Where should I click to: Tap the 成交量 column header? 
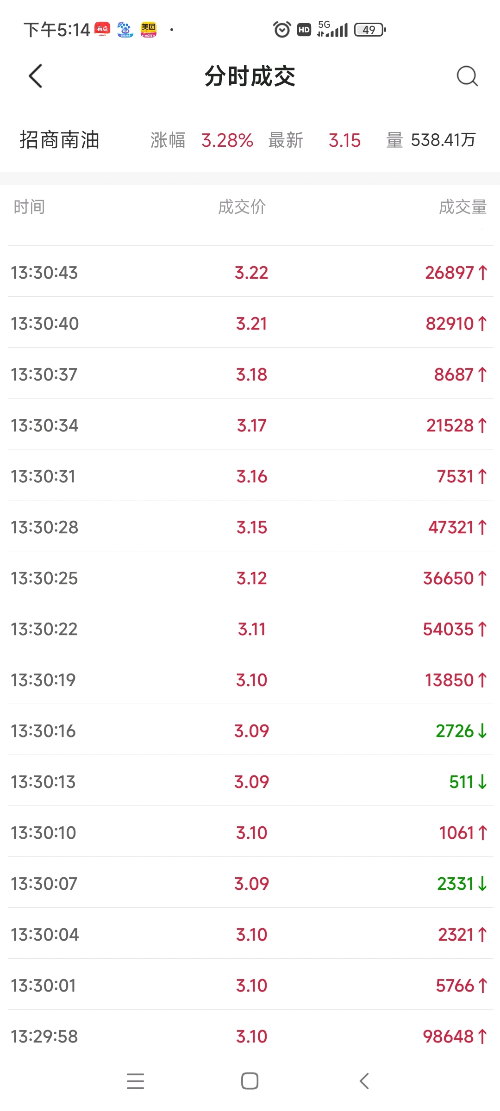pos(463,206)
